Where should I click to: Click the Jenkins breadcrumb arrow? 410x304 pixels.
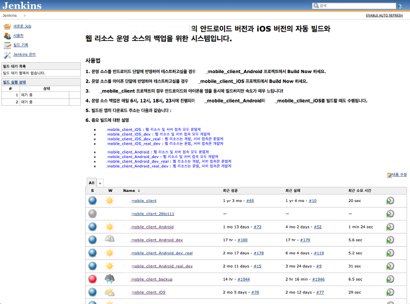(25, 15)
